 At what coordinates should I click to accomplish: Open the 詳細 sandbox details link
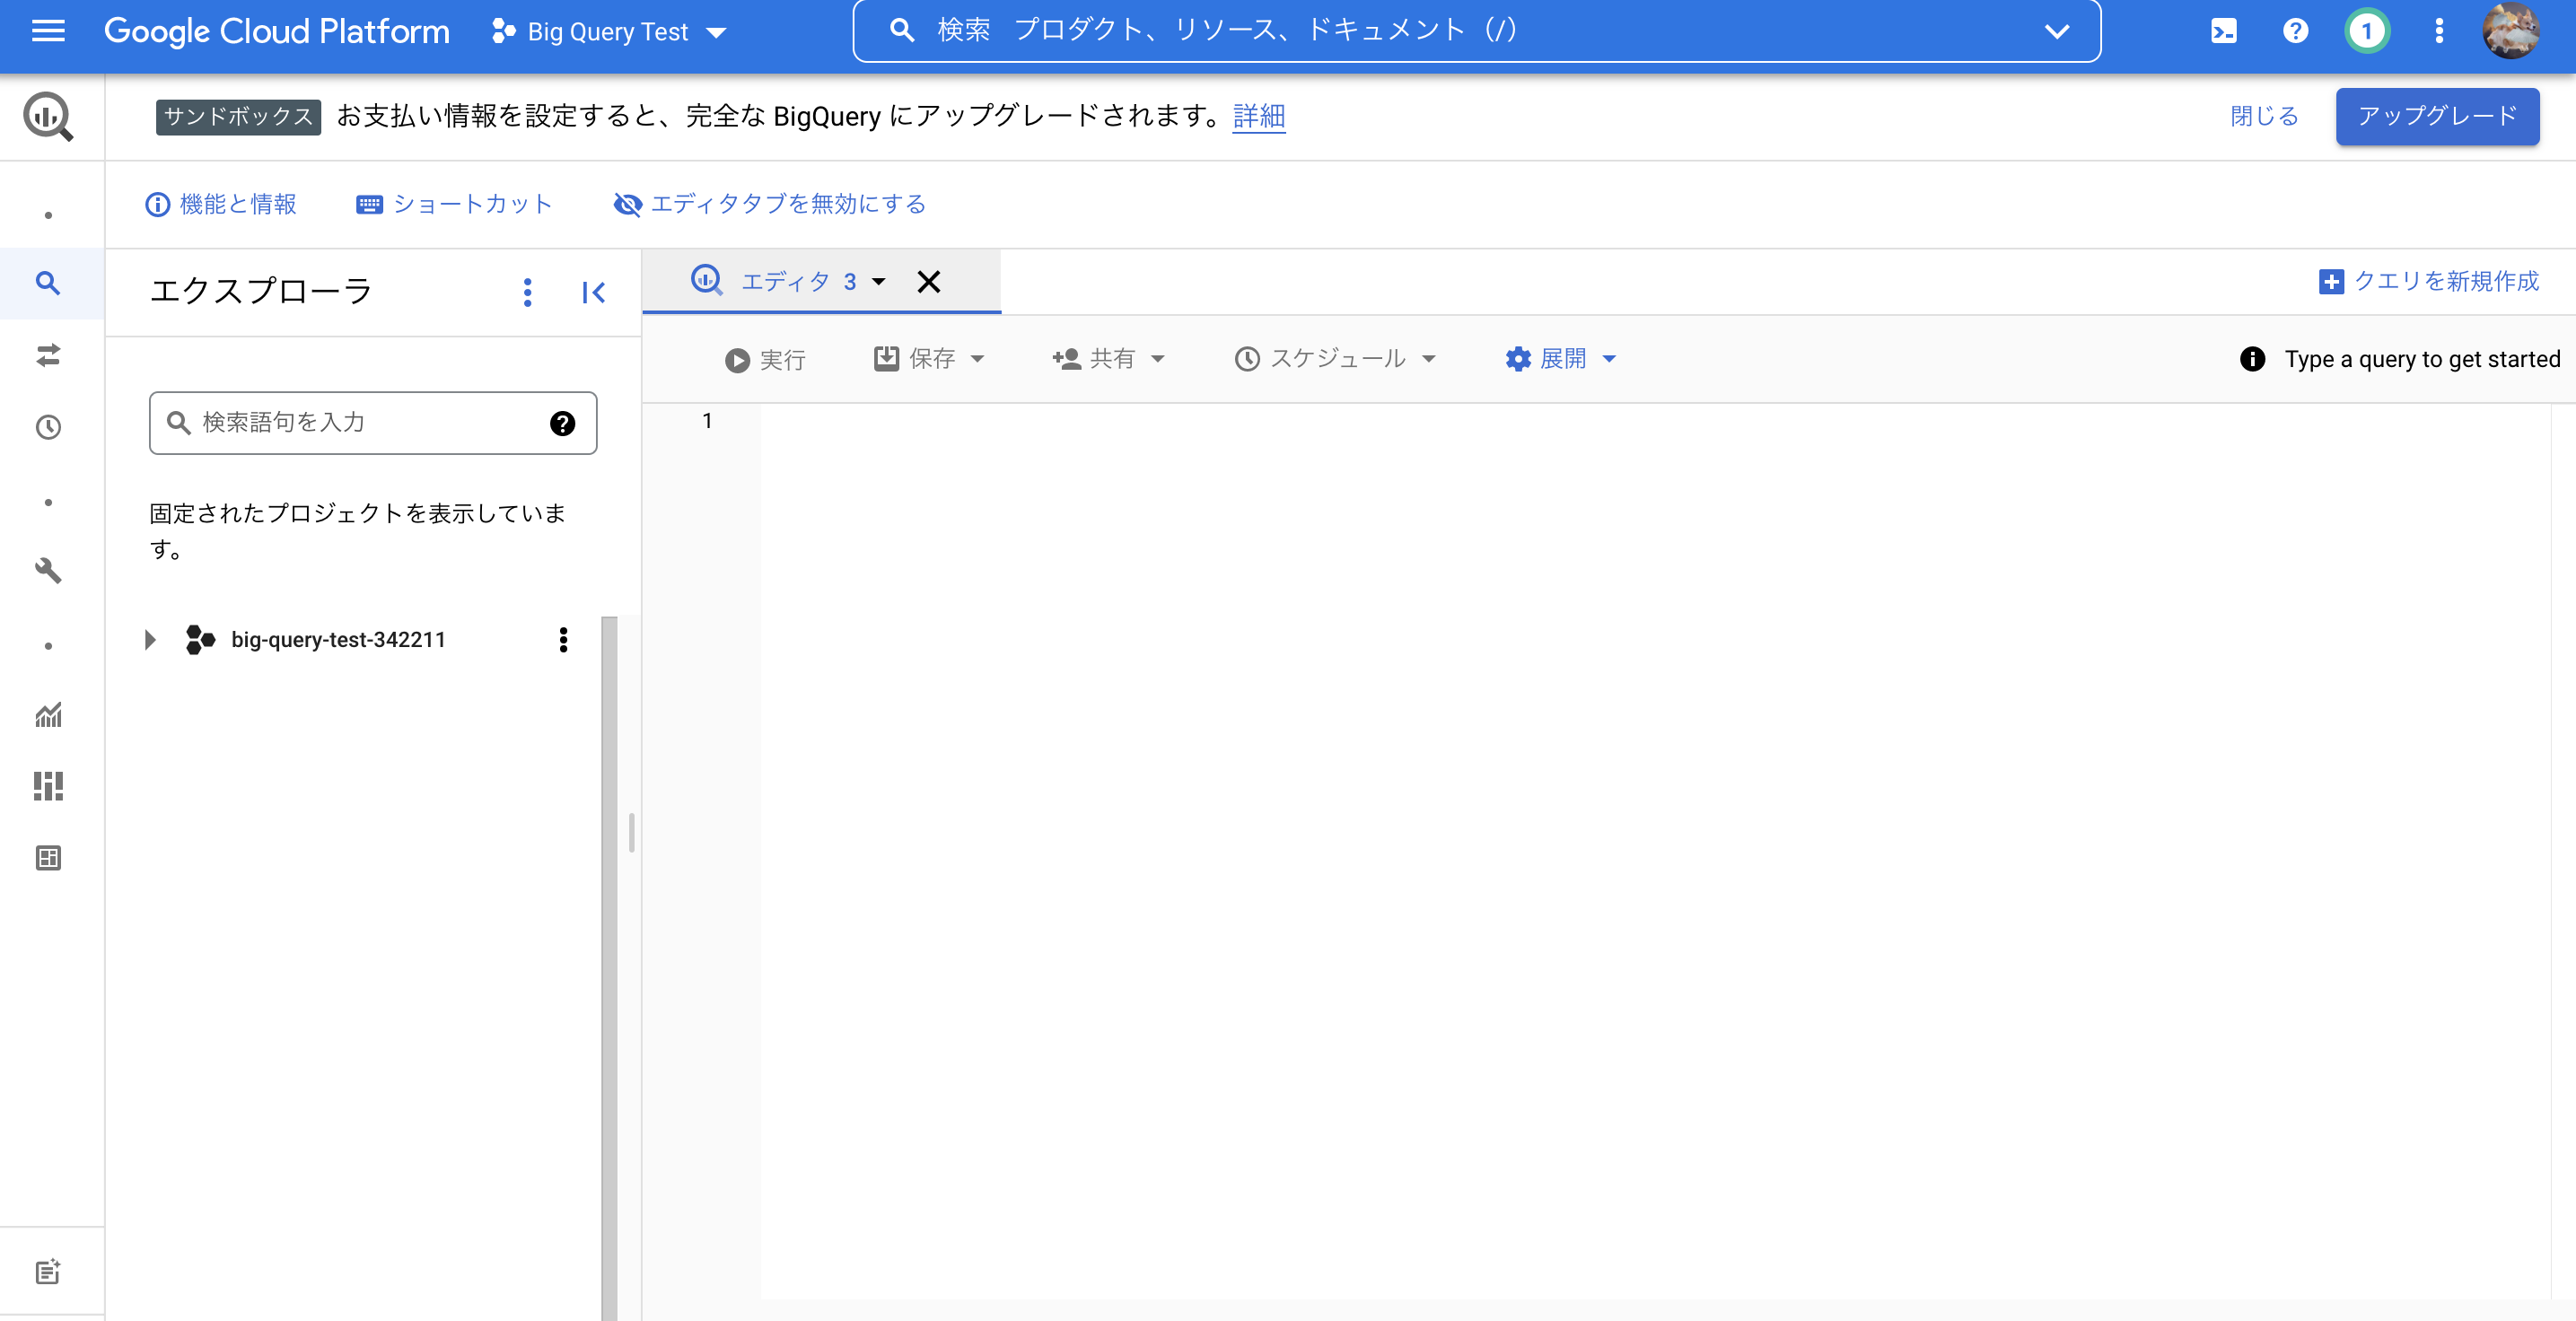1258,117
